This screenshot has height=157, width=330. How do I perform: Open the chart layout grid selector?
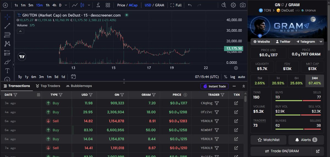click(x=108, y=5)
